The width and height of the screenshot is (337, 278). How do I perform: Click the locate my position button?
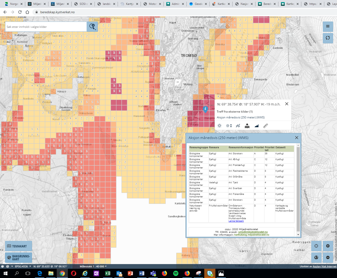coord(316,246)
